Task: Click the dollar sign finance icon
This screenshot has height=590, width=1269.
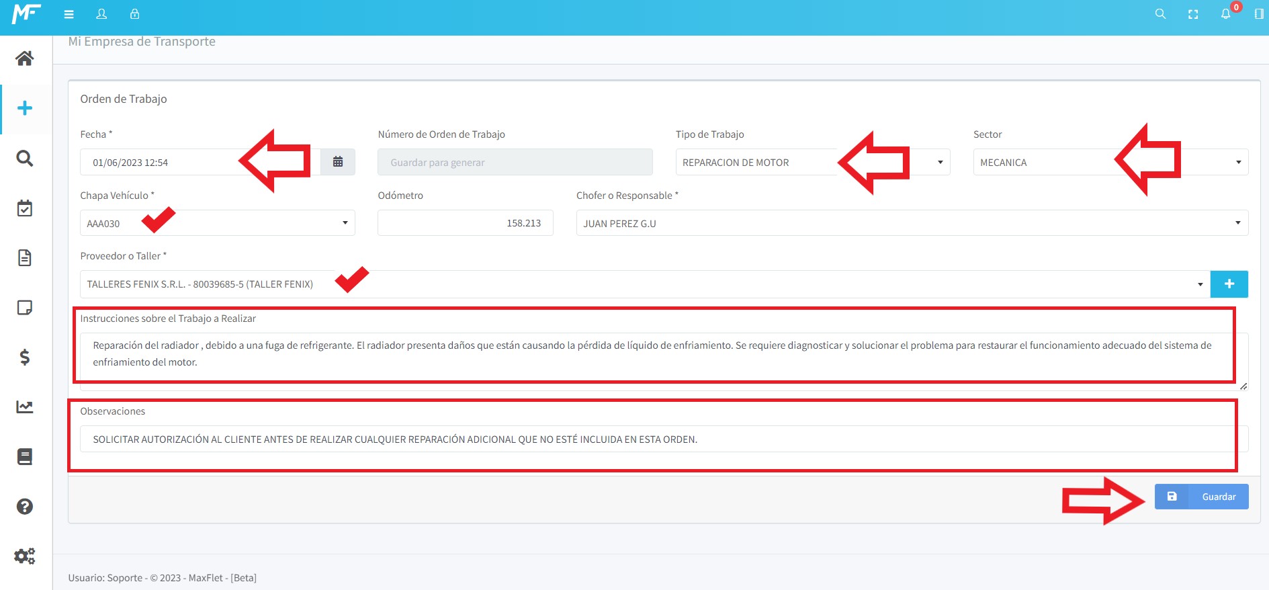Action: pyautogui.click(x=25, y=357)
